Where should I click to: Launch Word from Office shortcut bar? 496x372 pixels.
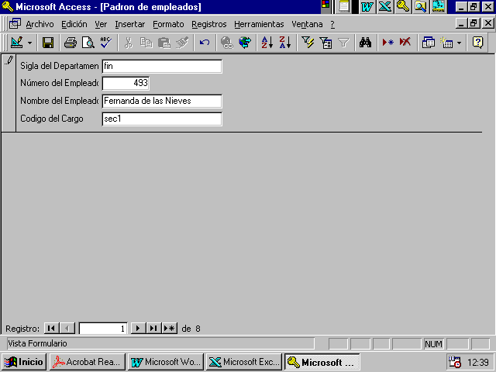pyautogui.click(x=367, y=7)
